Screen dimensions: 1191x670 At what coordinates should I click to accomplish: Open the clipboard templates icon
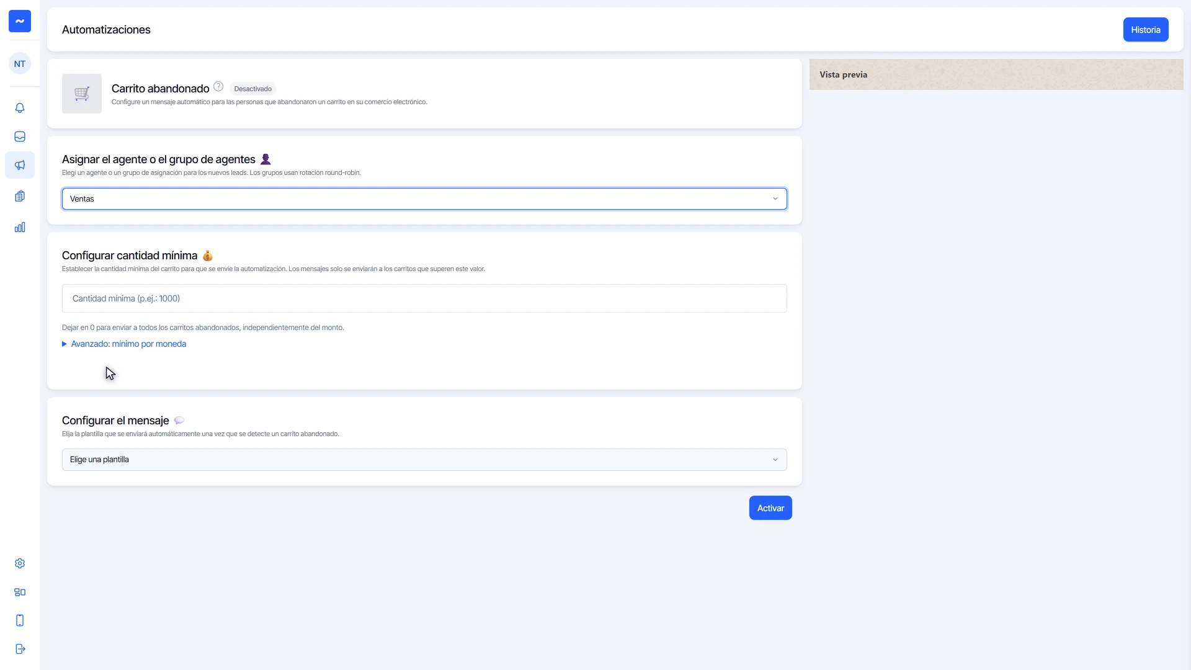20,196
